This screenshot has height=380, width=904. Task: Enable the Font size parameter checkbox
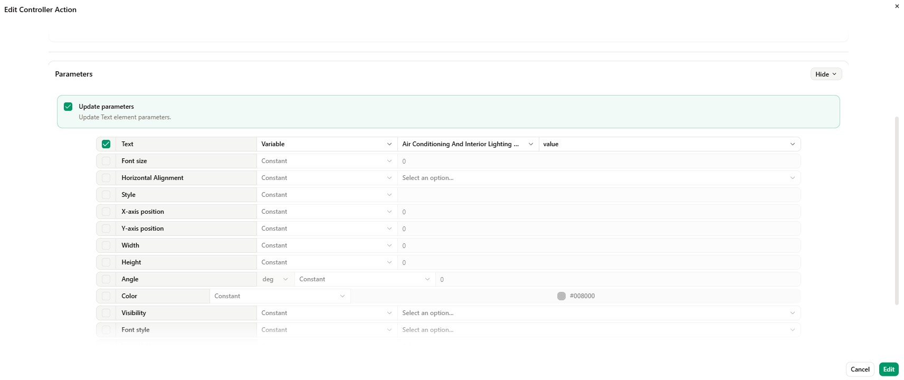click(x=106, y=161)
